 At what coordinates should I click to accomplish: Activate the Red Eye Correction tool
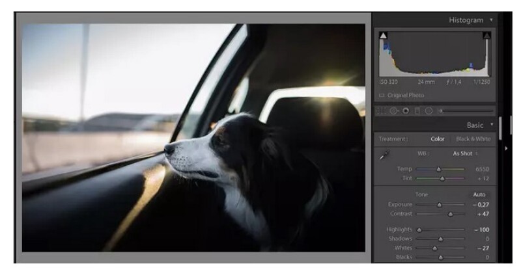[x=406, y=111]
